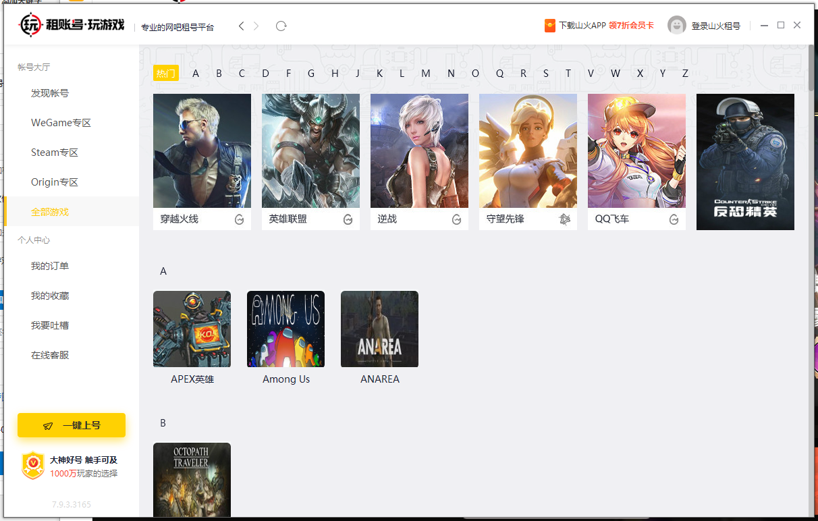
Task: Filter games by letter M
Action: 426,74
